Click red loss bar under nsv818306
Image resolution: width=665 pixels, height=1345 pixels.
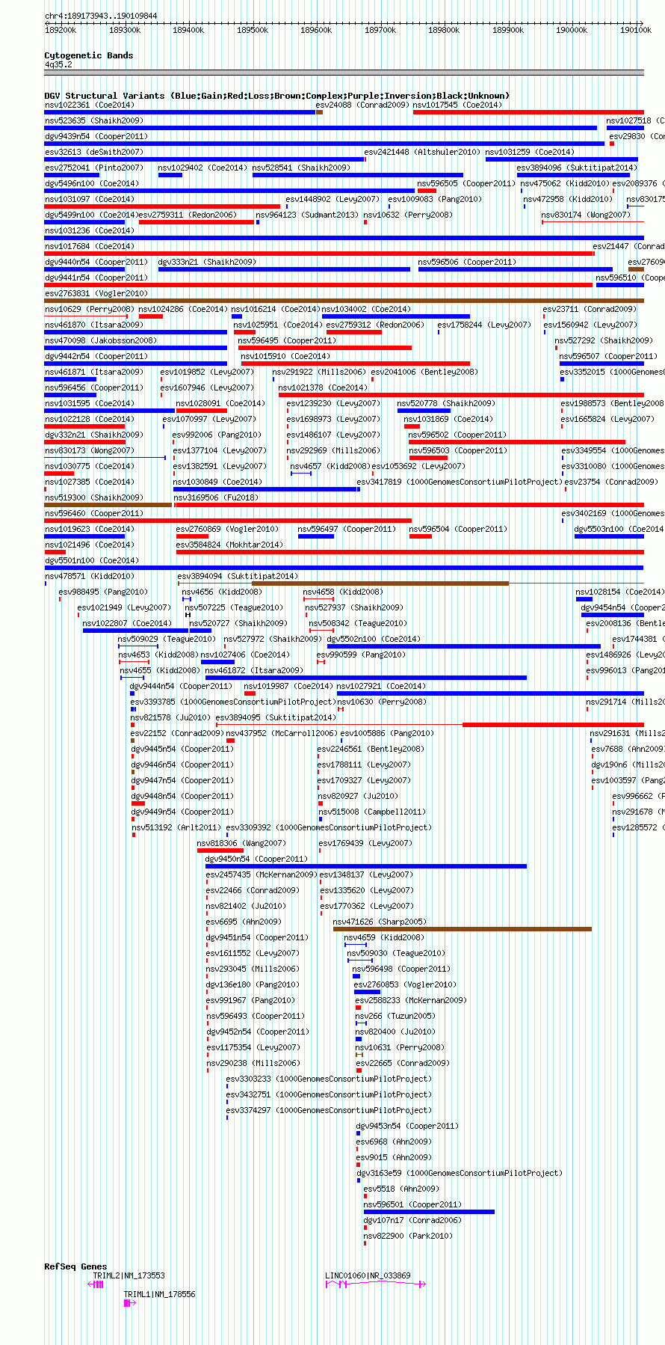click(220, 851)
